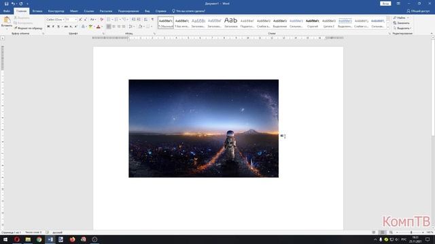435x244 pixels.
Task: Switch to the Ссылки tab
Action: click(89, 11)
